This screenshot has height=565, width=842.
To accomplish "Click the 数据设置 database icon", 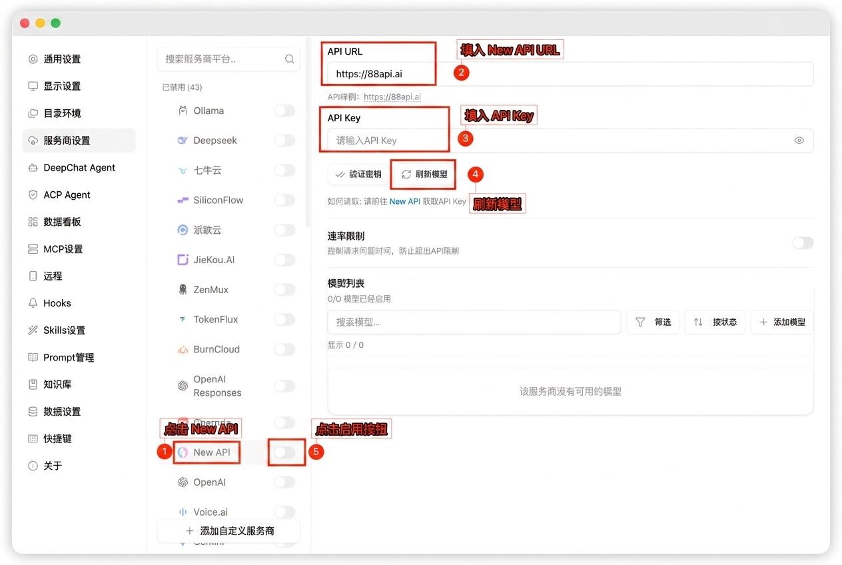I will click(x=33, y=412).
